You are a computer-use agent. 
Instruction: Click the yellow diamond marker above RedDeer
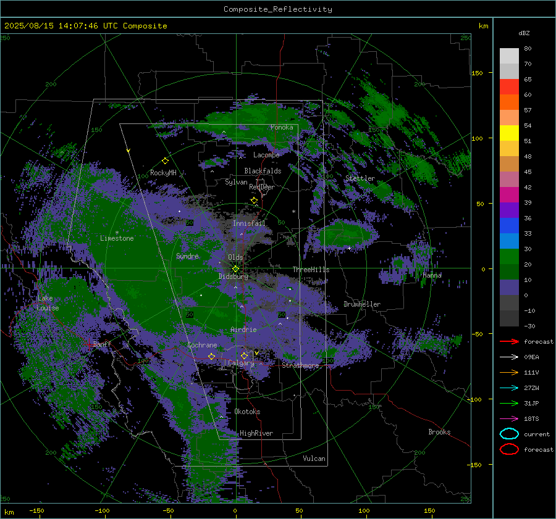[254, 201]
